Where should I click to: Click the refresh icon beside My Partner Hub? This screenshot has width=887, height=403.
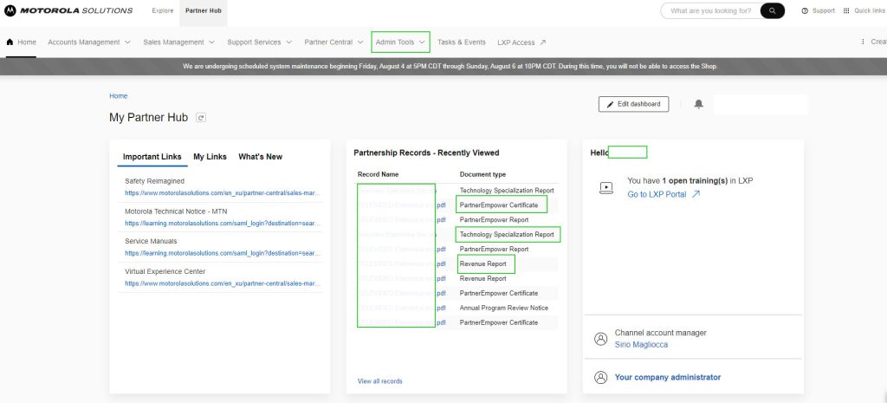tap(201, 118)
